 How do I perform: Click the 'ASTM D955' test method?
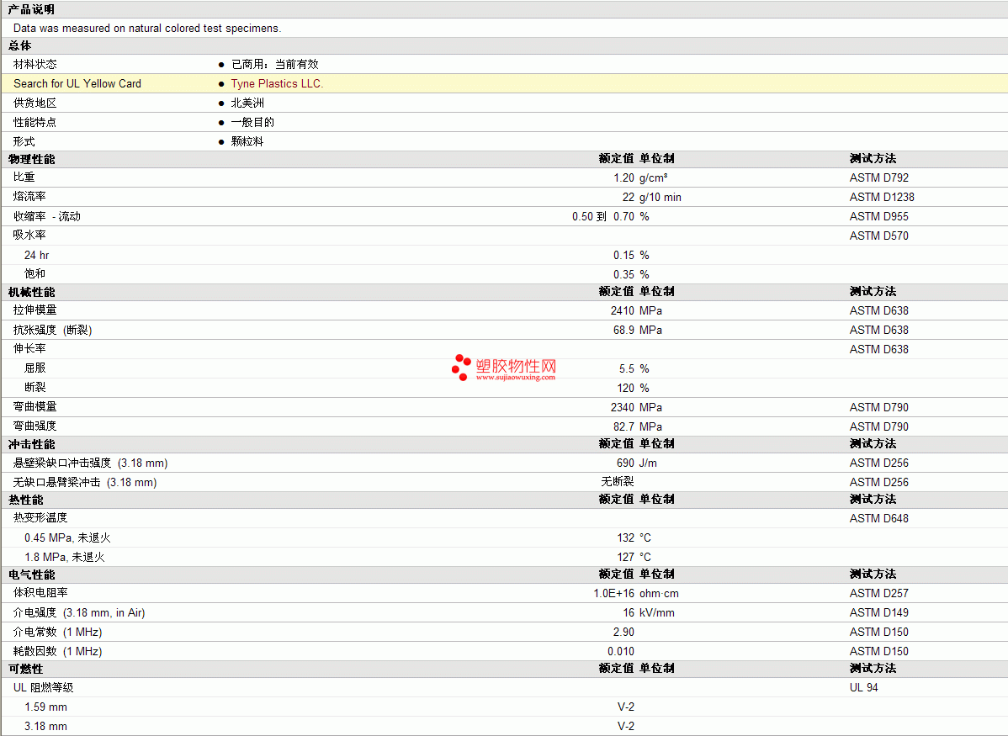(x=878, y=217)
